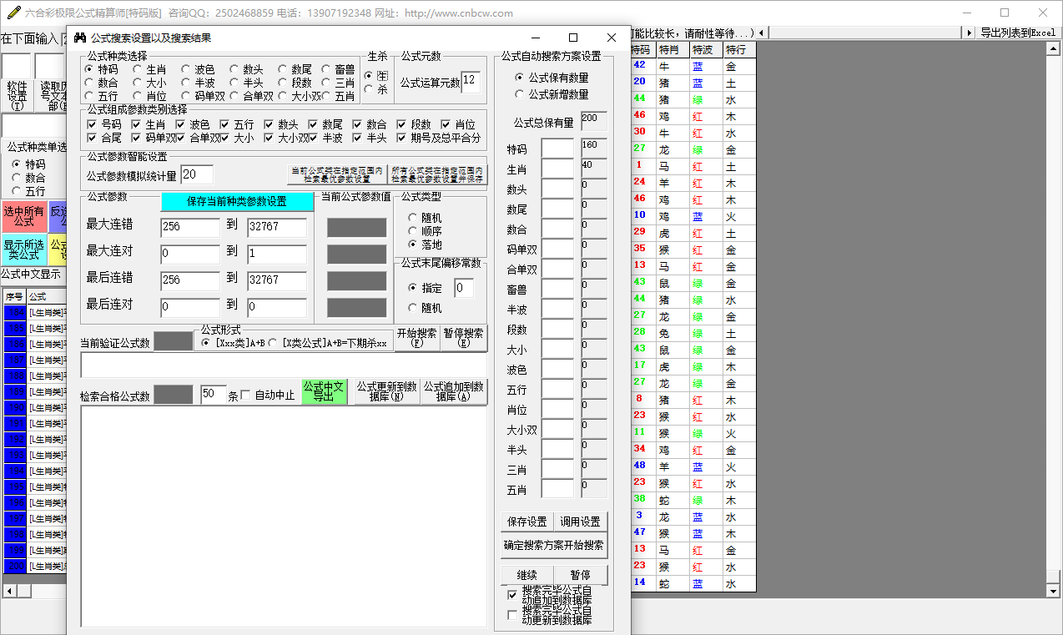This screenshot has width=1063, height=635.
Task: Click the 序号 column header in formula list
Action: click(x=14, y=296)
